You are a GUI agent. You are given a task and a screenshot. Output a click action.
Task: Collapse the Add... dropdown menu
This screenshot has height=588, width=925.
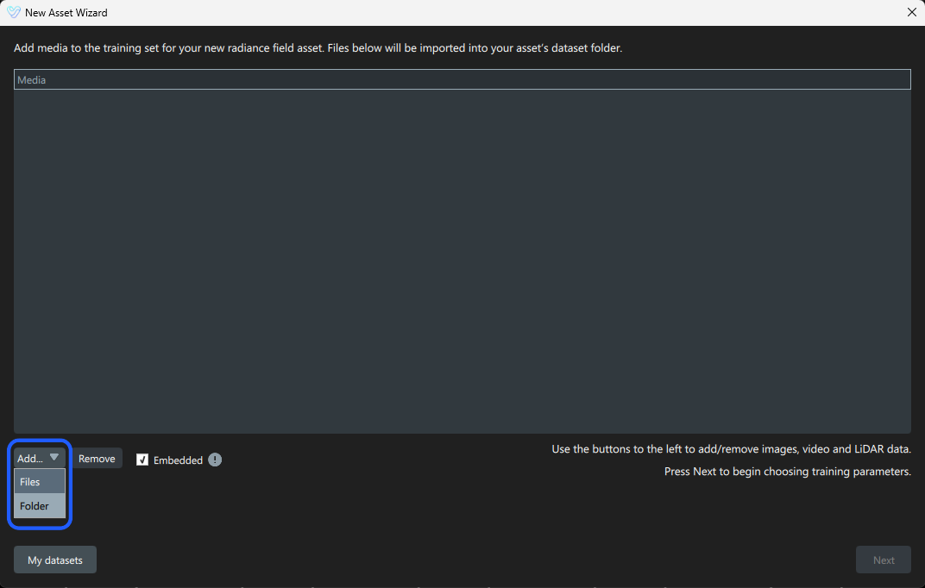[39, 458]
